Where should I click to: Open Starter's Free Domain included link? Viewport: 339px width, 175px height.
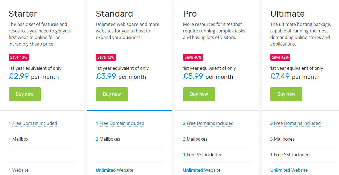[x=34, y=123]
